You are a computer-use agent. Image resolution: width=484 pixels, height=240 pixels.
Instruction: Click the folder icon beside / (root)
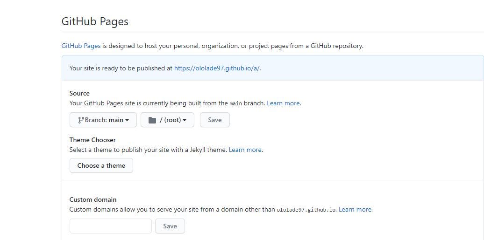(152, 120)
